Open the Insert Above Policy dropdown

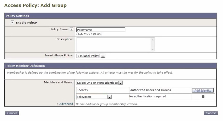(x=103, y=56)
